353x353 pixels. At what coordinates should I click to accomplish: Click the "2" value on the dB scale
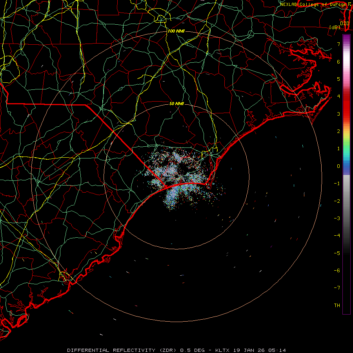(x=338, y=131)
